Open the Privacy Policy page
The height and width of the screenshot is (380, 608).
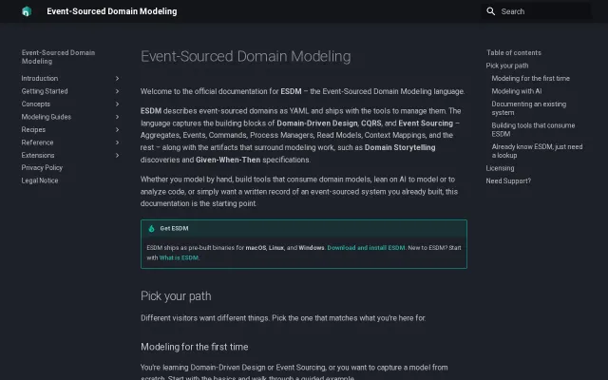42,167
